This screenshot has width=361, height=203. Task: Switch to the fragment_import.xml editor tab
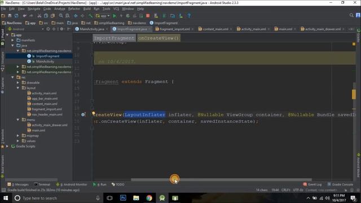click(x=174, y=29)
